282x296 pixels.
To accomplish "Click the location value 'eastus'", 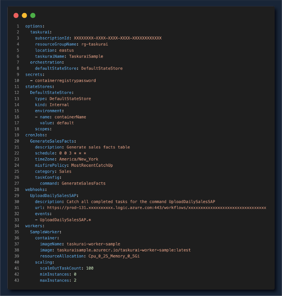I will coord(67,50).
